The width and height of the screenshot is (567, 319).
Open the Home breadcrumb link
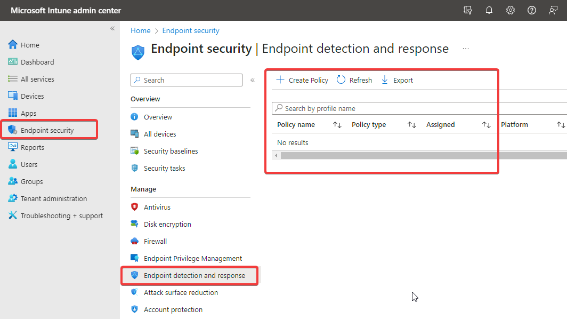140,30
